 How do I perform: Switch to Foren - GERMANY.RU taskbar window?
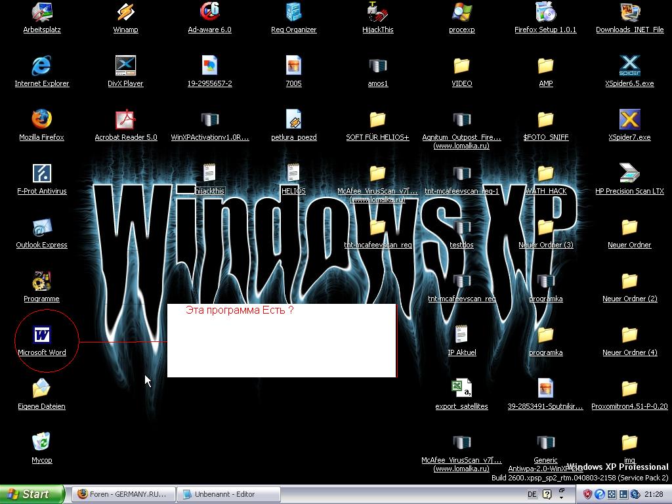[123, 494]
